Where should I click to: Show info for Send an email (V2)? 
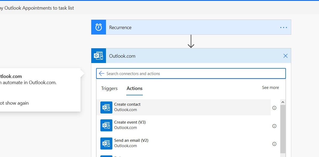274,144
